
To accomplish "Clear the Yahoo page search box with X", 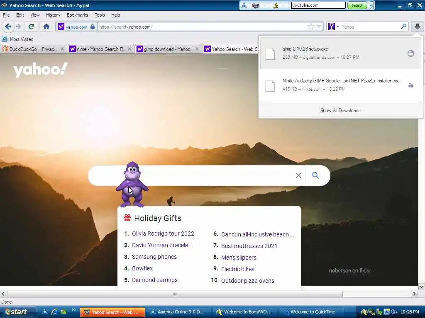I will tap(298, 176).
